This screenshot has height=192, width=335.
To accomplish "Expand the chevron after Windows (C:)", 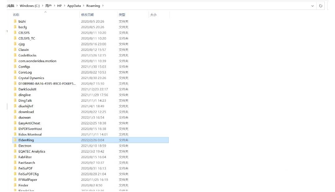I will coord(42,6).
